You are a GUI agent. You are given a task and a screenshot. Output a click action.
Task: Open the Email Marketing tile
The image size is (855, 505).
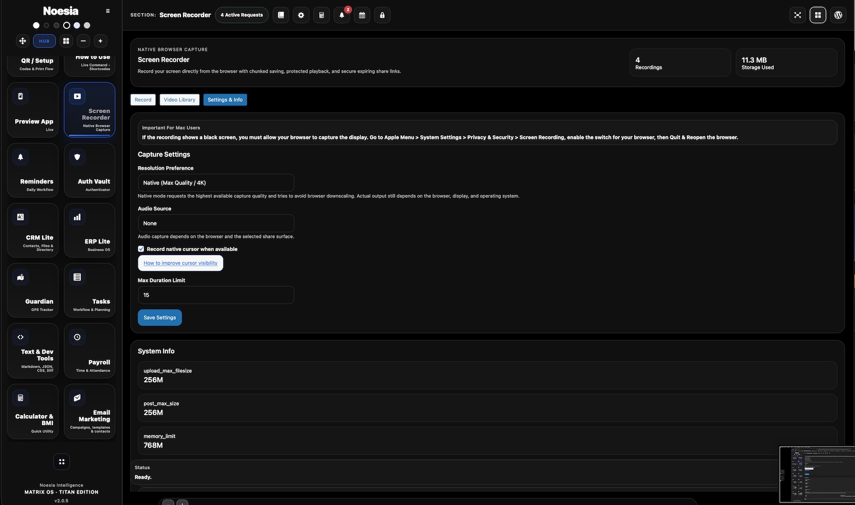(89, 412)
